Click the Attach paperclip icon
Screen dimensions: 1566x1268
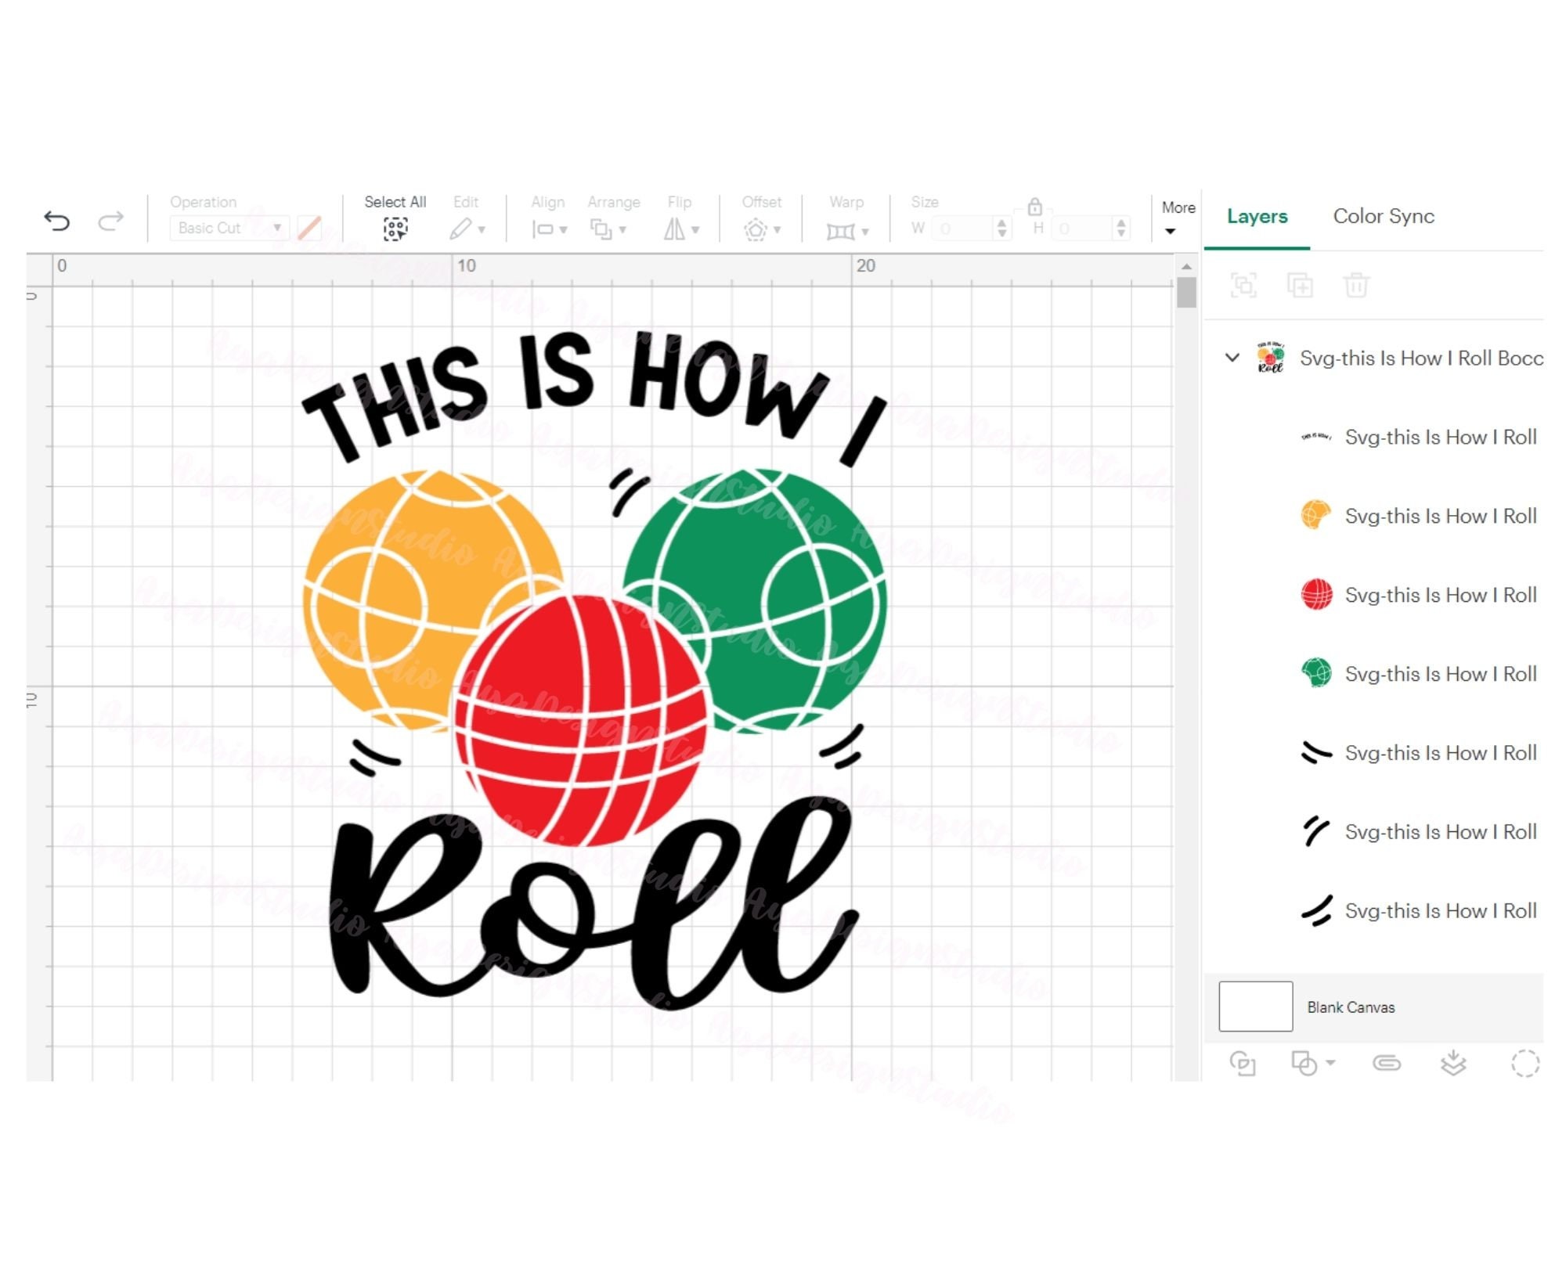tap(1387, 1064)
